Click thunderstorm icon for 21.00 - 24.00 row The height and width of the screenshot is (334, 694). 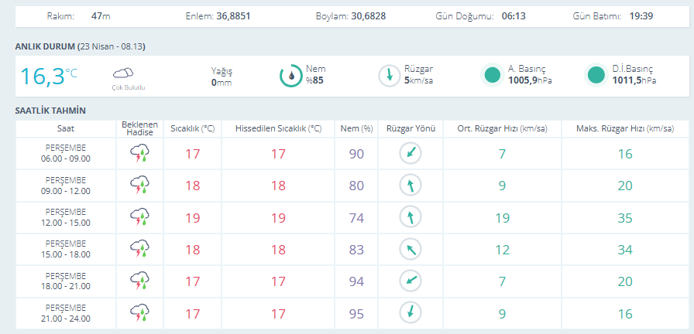coord(140,313)
